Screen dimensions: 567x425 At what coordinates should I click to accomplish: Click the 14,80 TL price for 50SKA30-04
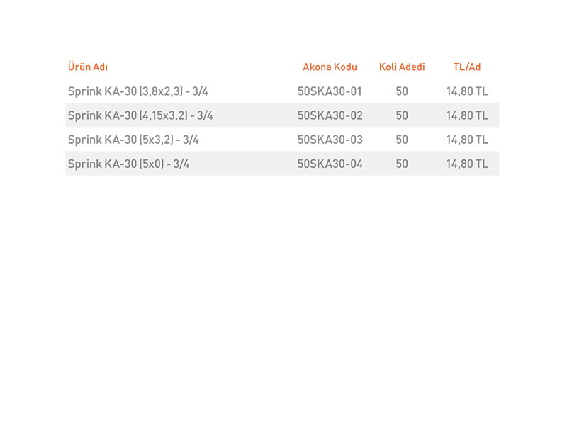[467, 164]
